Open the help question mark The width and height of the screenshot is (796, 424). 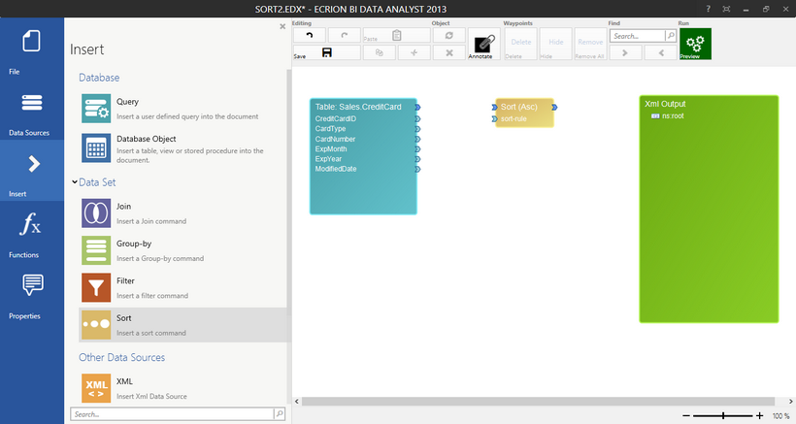[x=708, y=9]
